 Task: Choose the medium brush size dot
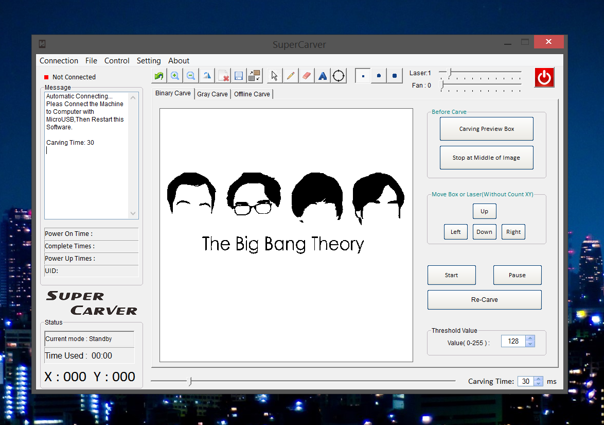tap(379, 76)
